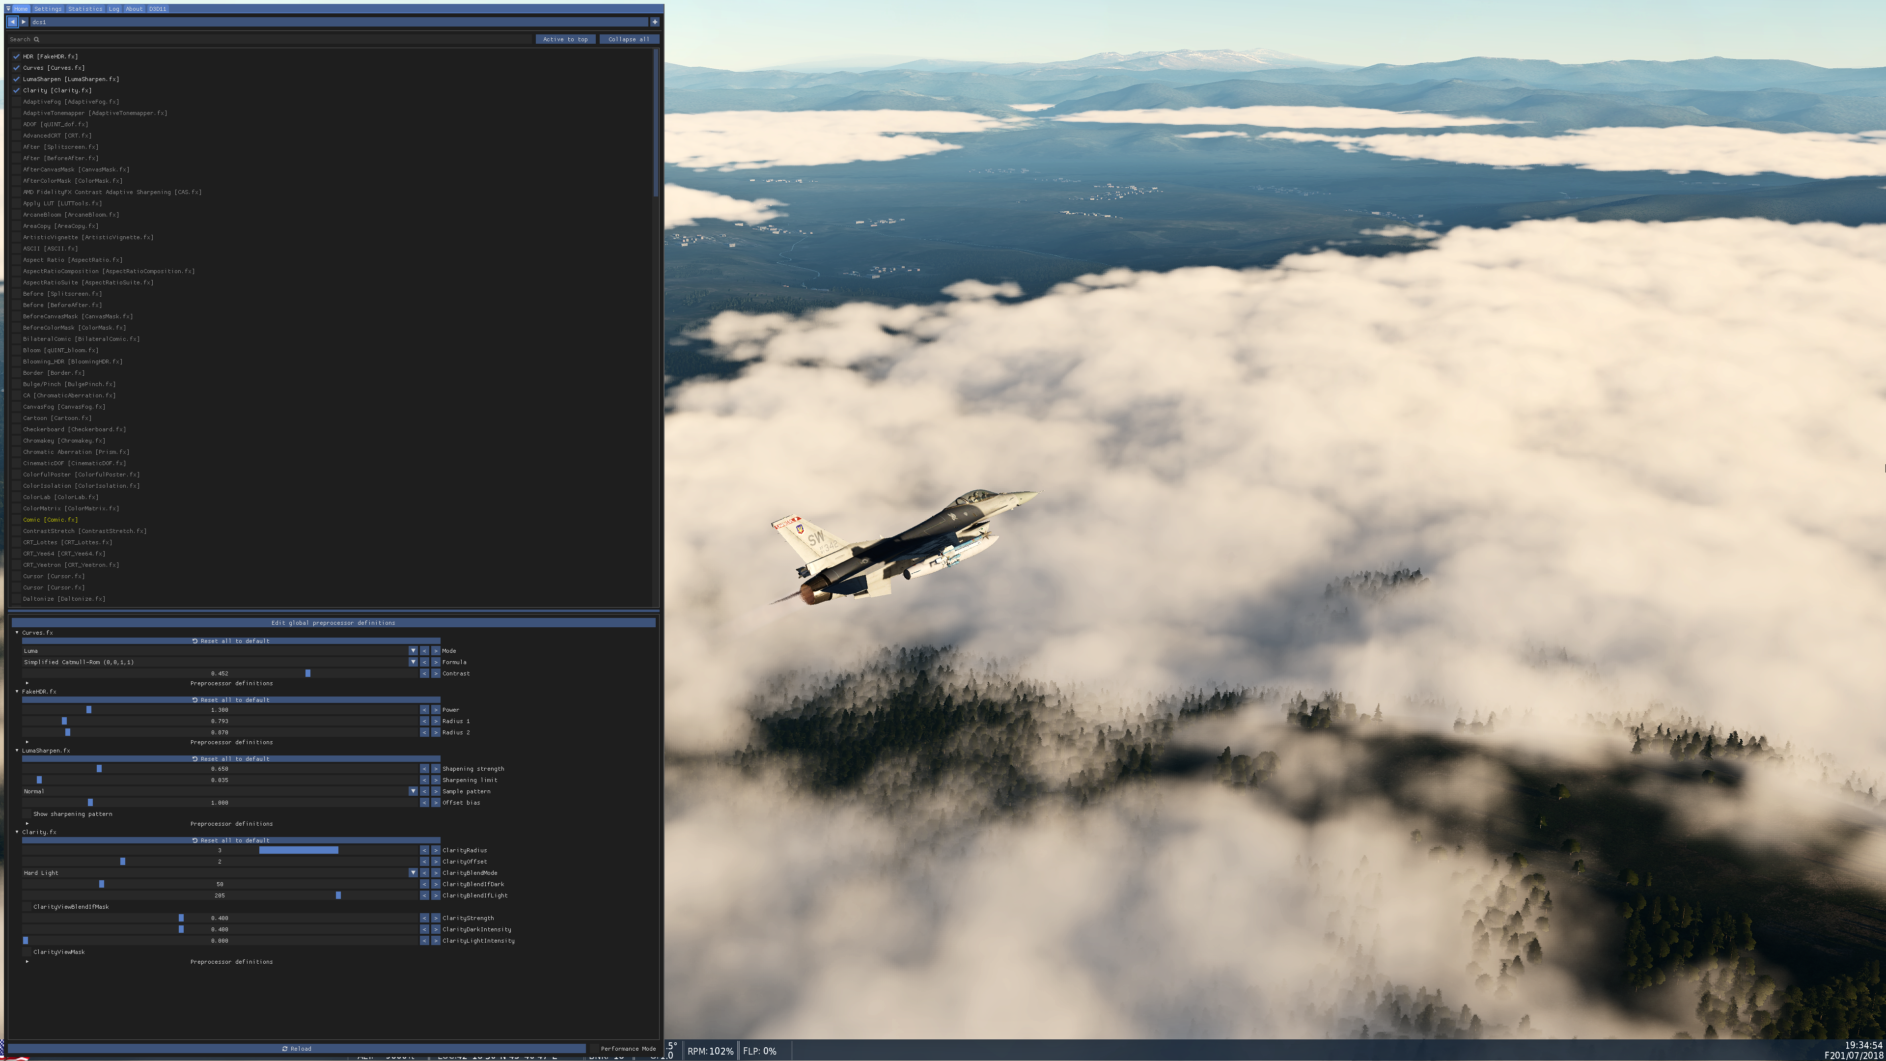Toggle the Performance Mode checkbox
Viewport: 1886px width, 1061px height.
(x=594, y=1049)
